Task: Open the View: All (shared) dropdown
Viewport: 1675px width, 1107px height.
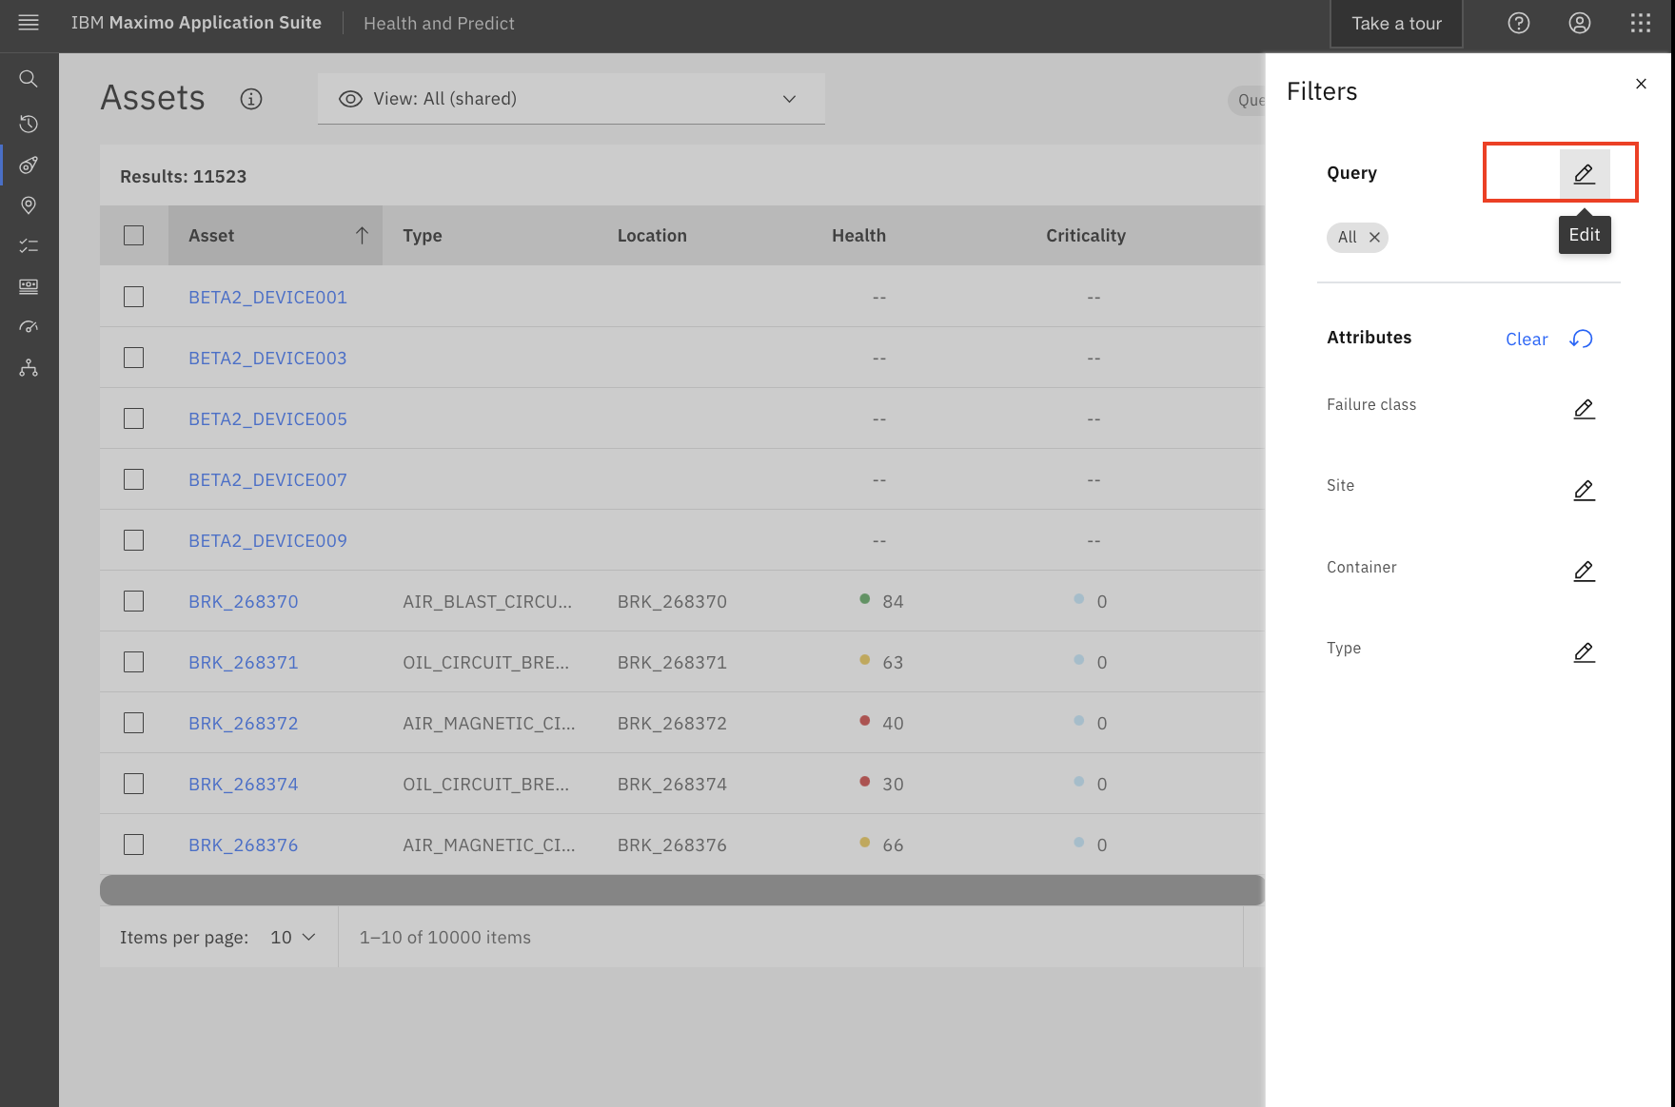Action: tap(571, 99)
